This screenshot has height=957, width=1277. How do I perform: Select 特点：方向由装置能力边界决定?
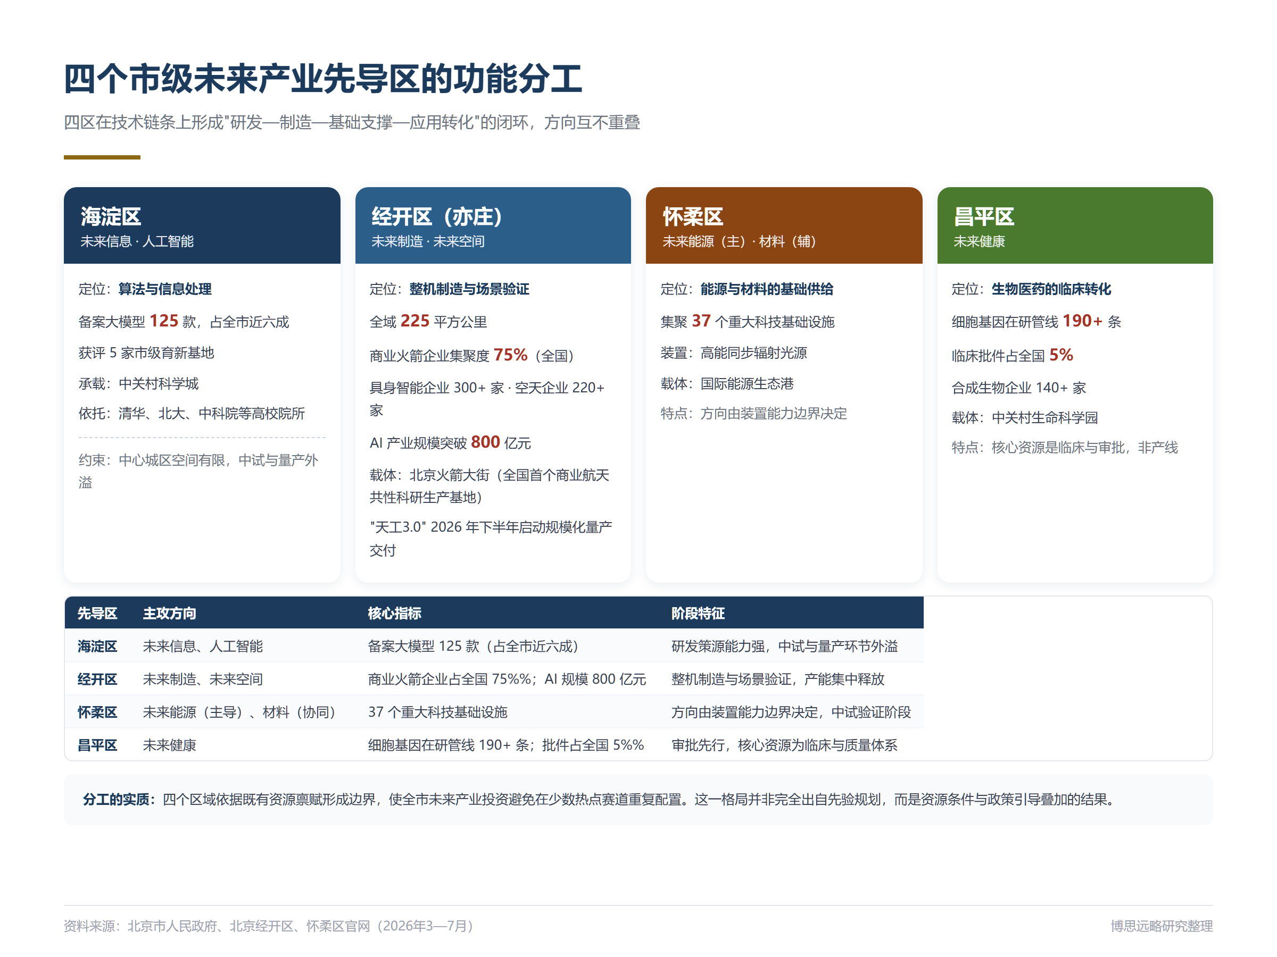(x=753, y=414)
